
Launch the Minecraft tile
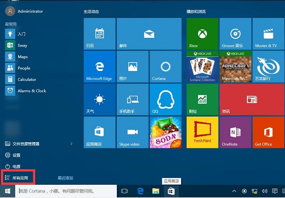click(236, 66)
